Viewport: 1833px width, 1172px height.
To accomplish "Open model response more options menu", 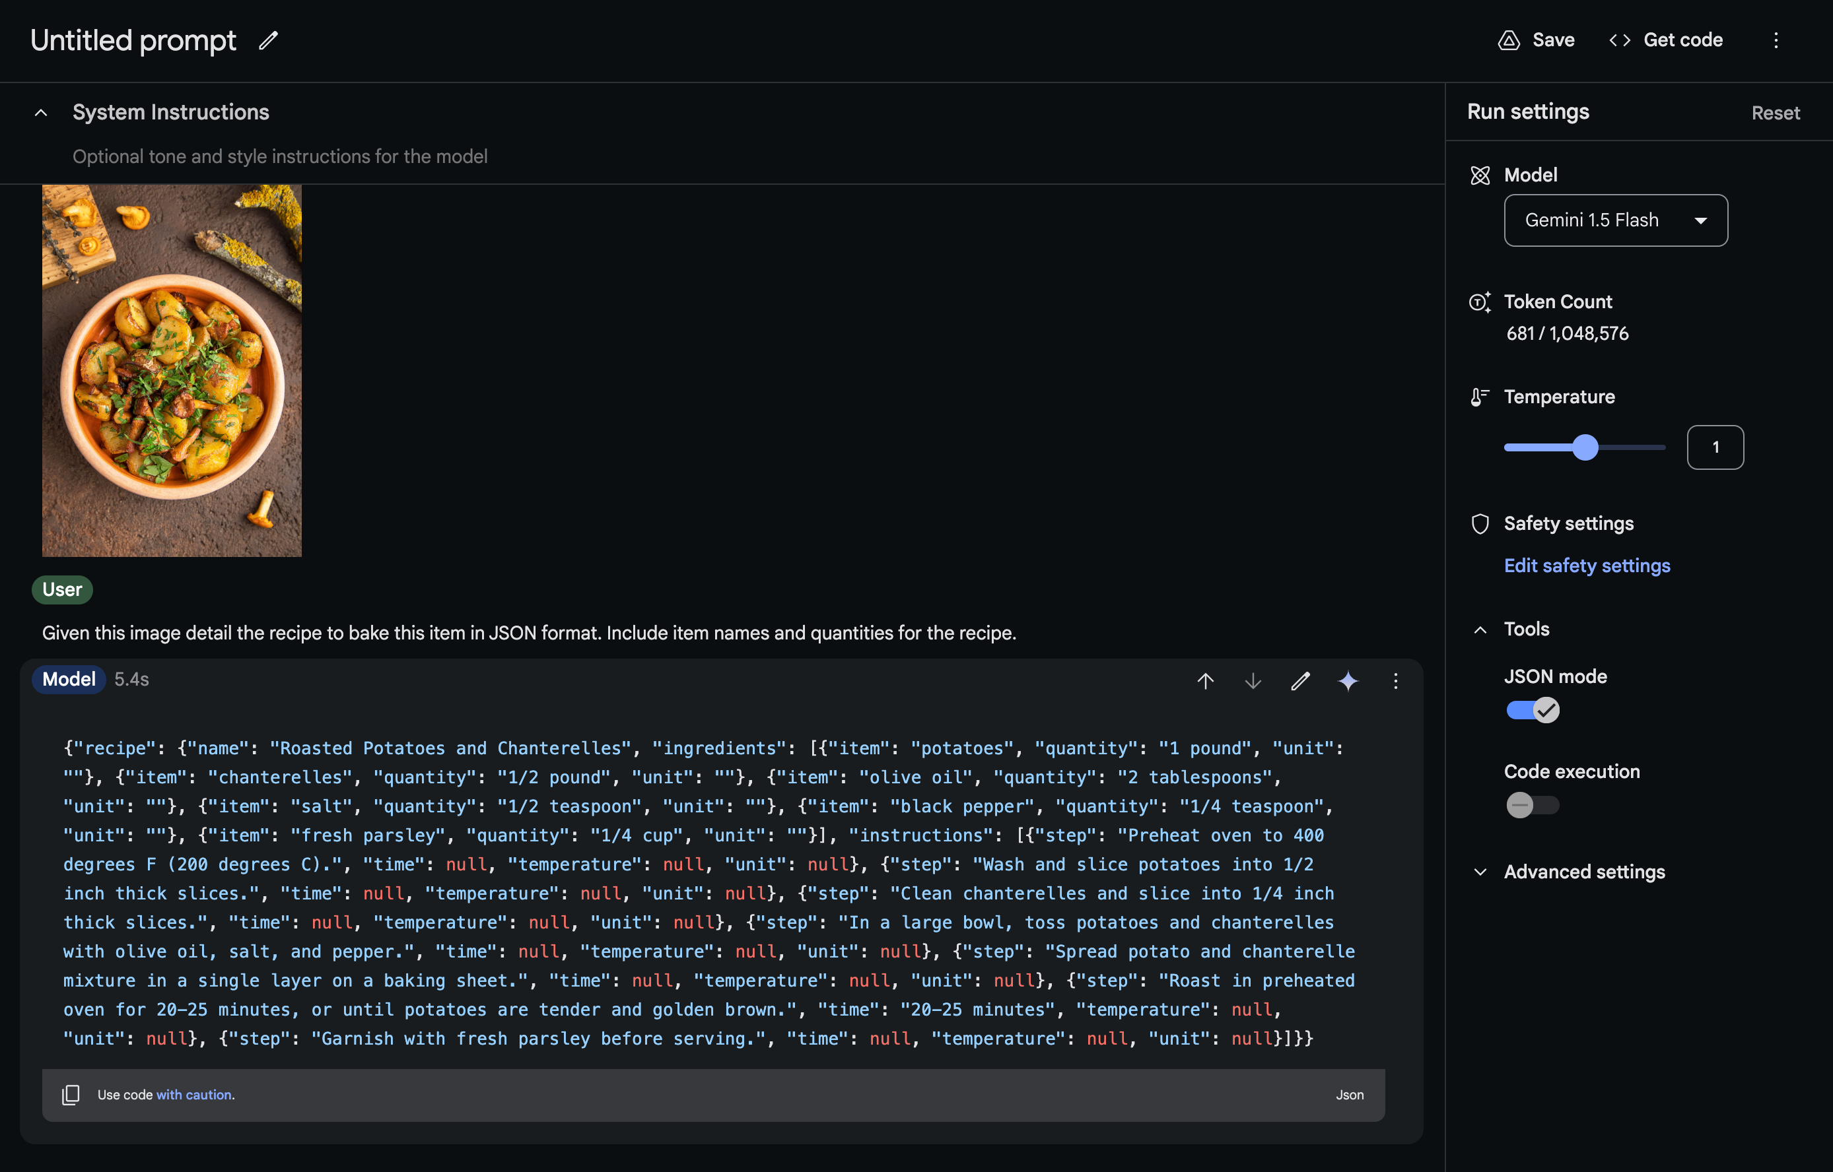I will 1395,680.
